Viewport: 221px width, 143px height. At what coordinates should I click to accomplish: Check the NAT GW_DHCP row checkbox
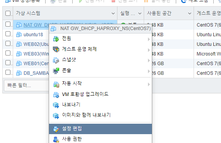pyautogui.click(x=8, y=24)
